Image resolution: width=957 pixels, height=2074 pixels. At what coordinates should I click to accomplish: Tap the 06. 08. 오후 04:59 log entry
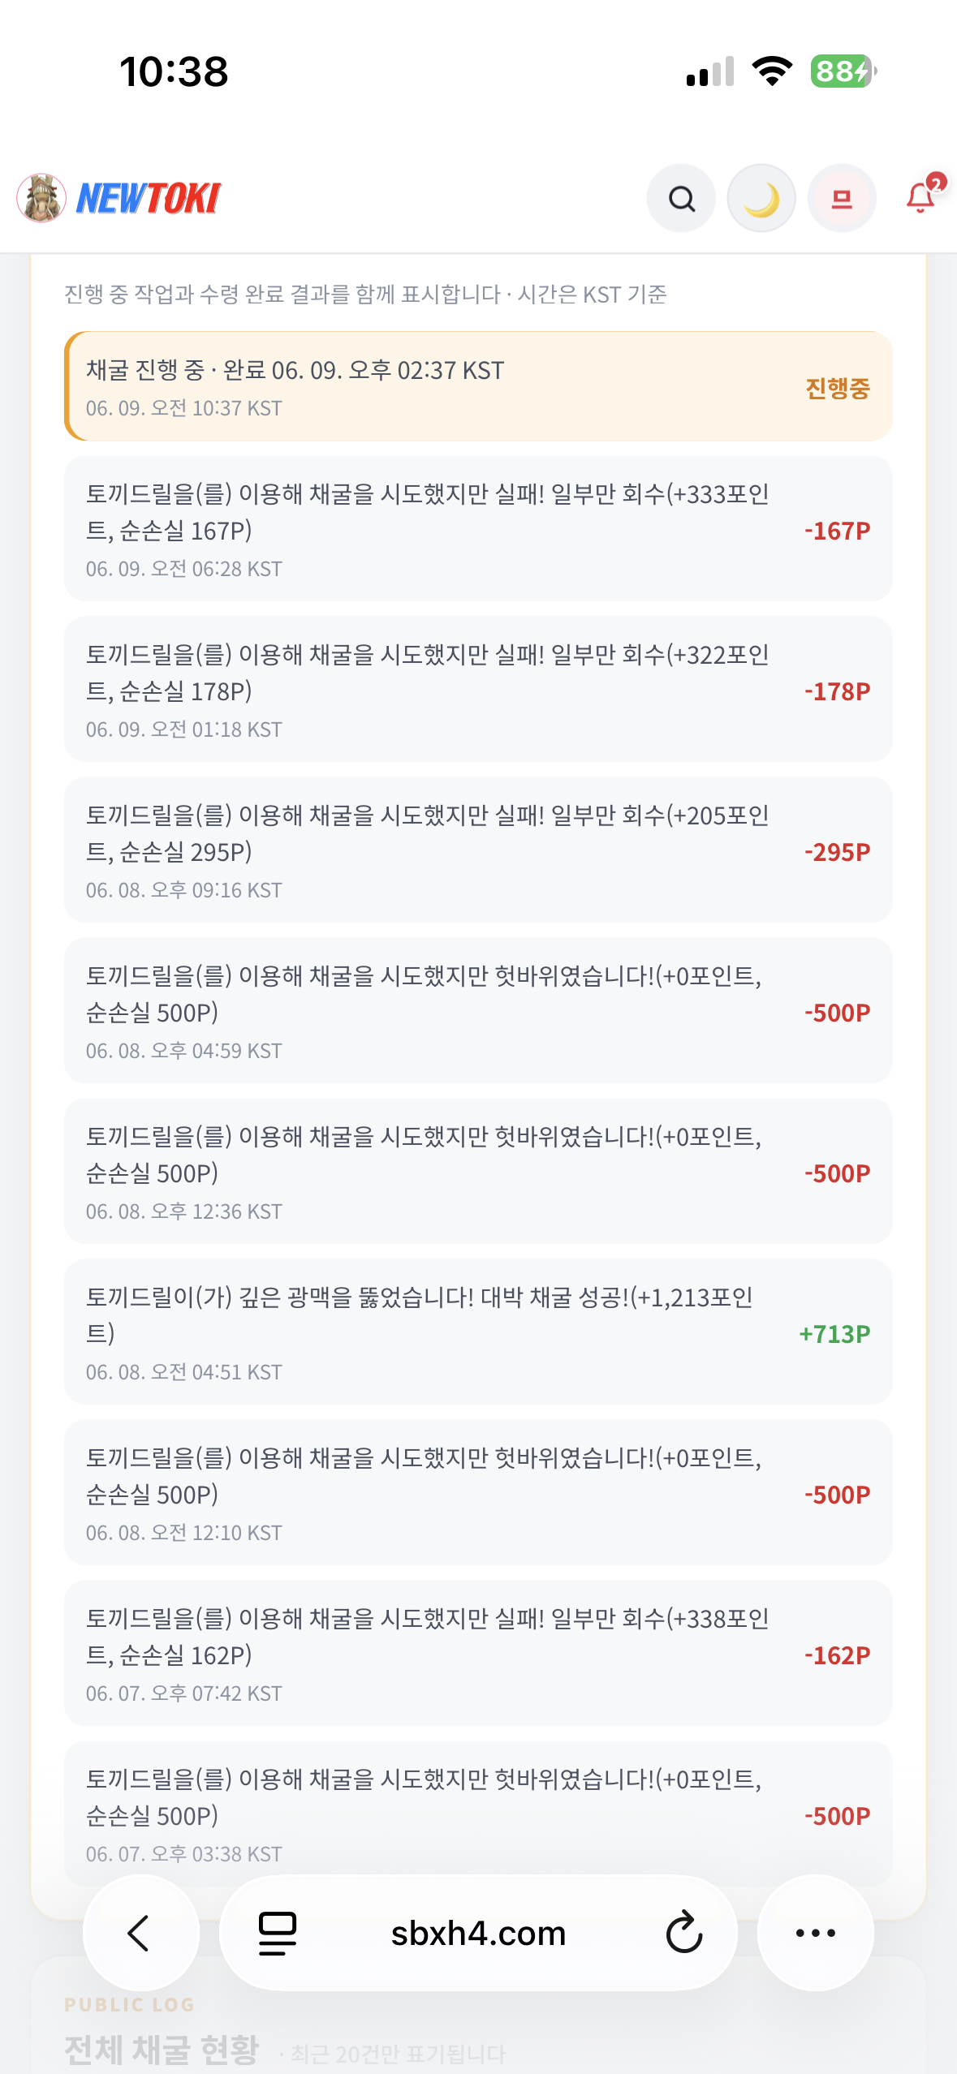(478, 1010)
